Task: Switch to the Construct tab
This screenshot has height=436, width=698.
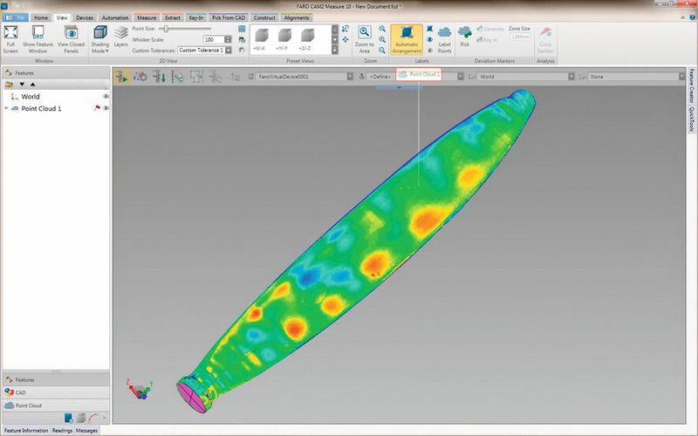Action: click(x=264, y=17)
